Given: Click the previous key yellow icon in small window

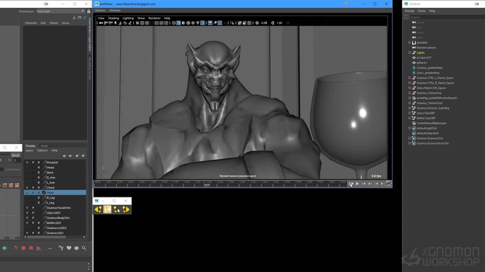Looking at the screenshot, I should coord(98,209).
